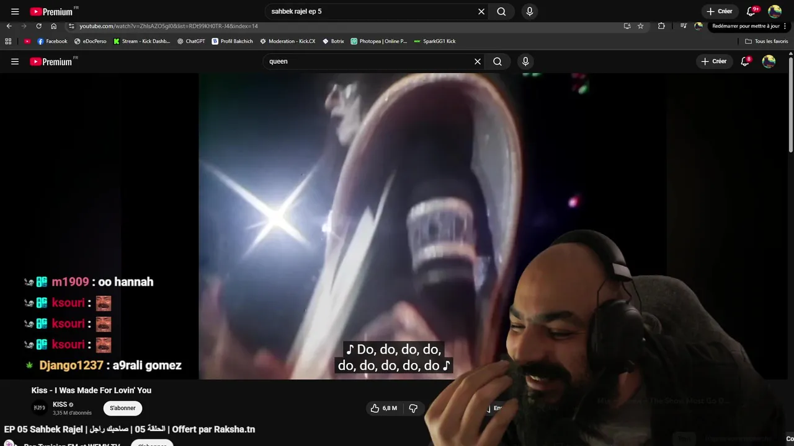Viewport: 794px width, 446px height.
Task: Click the 'EP 05 Sahbek Rajel' video title
Action: coord(130,429)
